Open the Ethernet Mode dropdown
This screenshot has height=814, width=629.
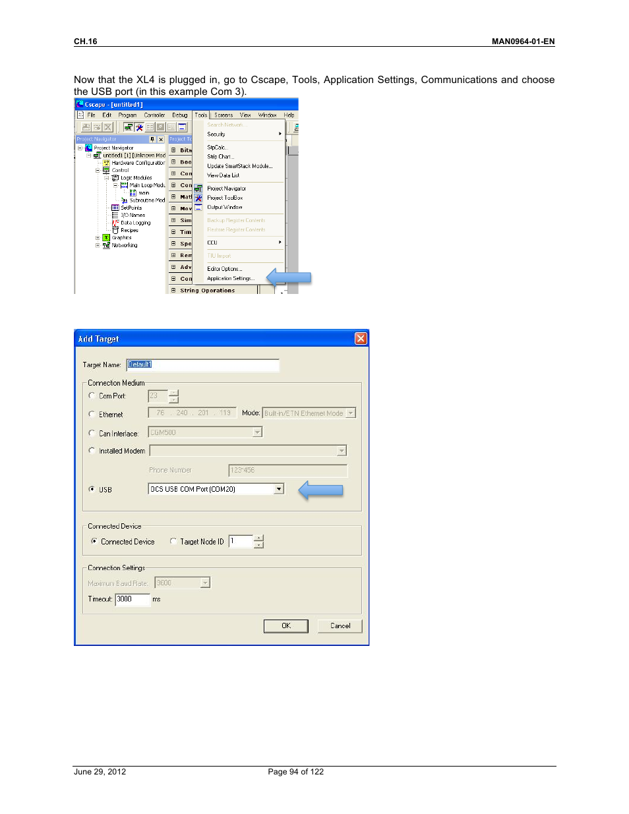pyautogui.click(x=351, y=413)
